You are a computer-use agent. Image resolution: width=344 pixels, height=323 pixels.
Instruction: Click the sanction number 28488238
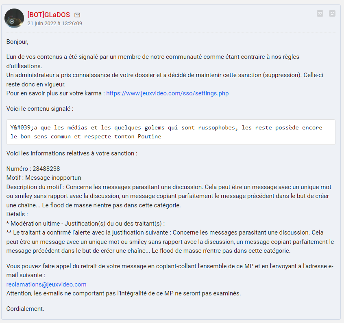(46, 169)
